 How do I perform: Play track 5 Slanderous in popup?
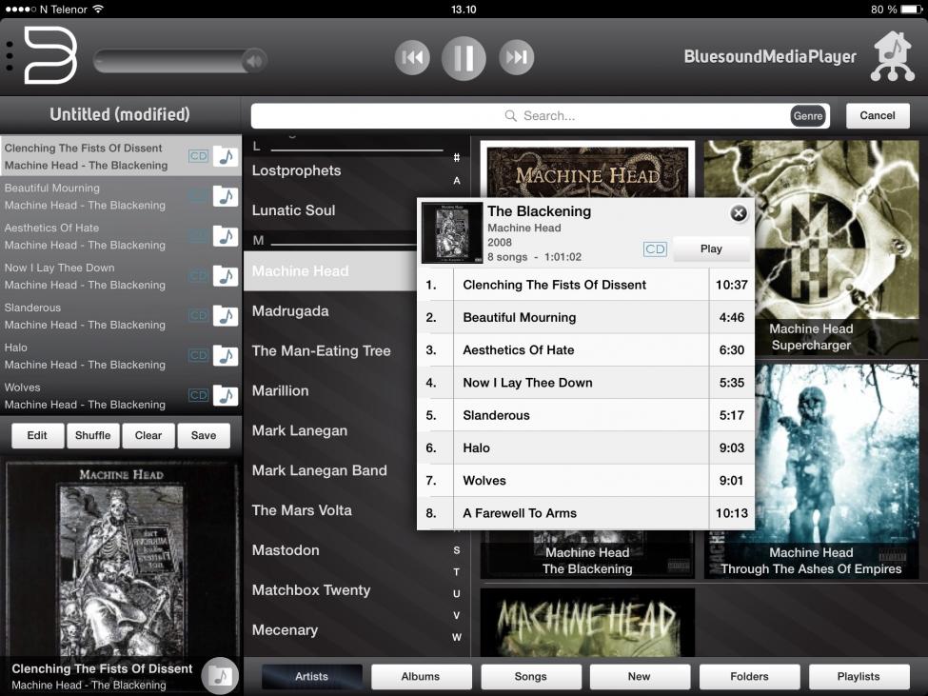click(586, 415)
